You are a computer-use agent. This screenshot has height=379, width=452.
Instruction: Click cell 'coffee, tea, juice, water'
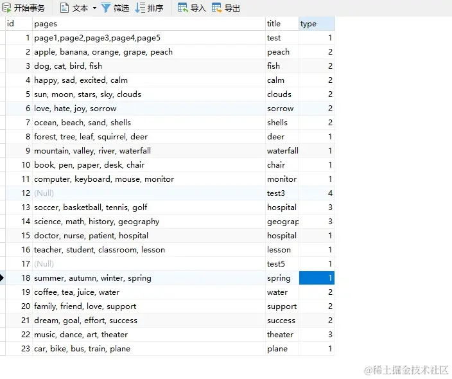point(149,292)
